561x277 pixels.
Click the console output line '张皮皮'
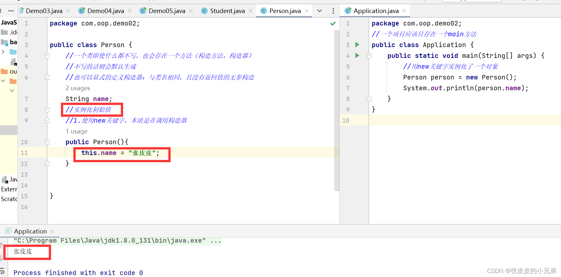coord(23,251)
